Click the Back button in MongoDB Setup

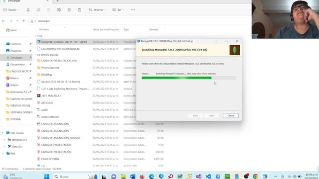tap(195, 115)
